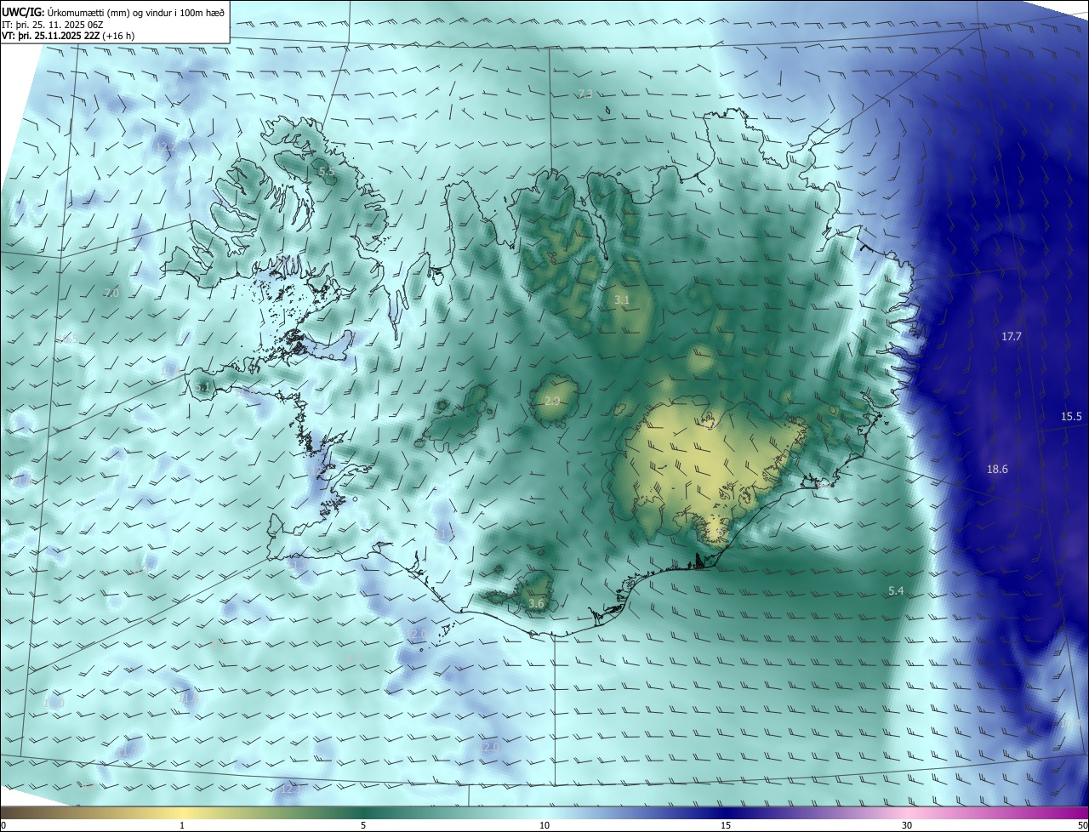Click the 2.9 value on the central ice cap
Image resolution: width=1089 pixels, height=832 pixels.
point(552,401)
